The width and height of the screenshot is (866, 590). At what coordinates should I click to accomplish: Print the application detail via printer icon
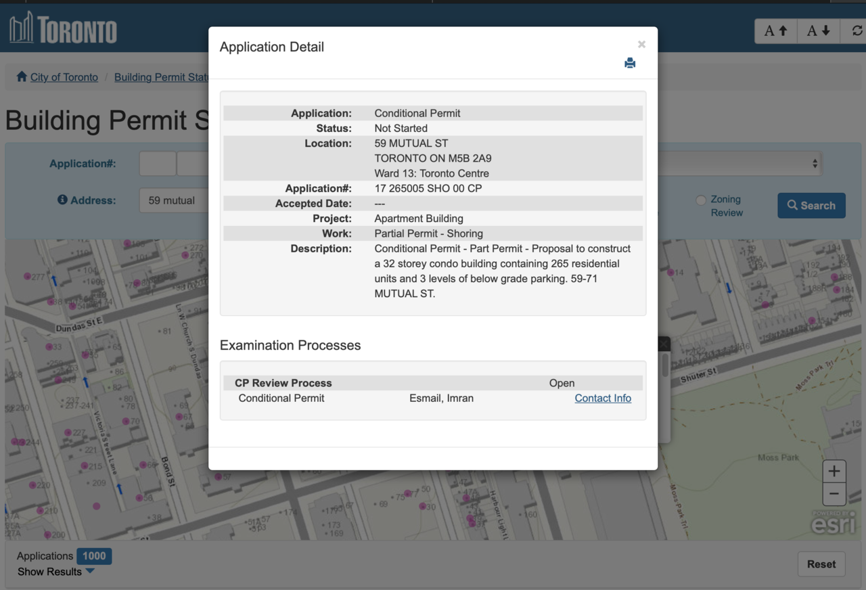[x=630, y=63]
